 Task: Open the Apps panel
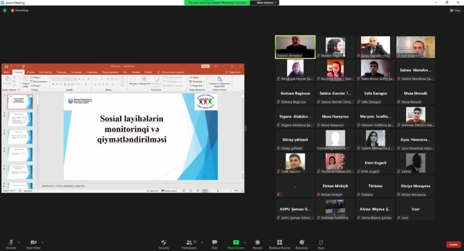coord(321,244)
